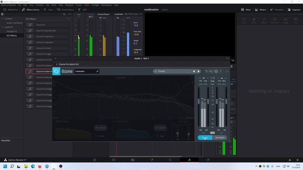Open plugin window options three-dot menu
The height and width of the screenshot is (170, 303).
[x=227, y=59]
